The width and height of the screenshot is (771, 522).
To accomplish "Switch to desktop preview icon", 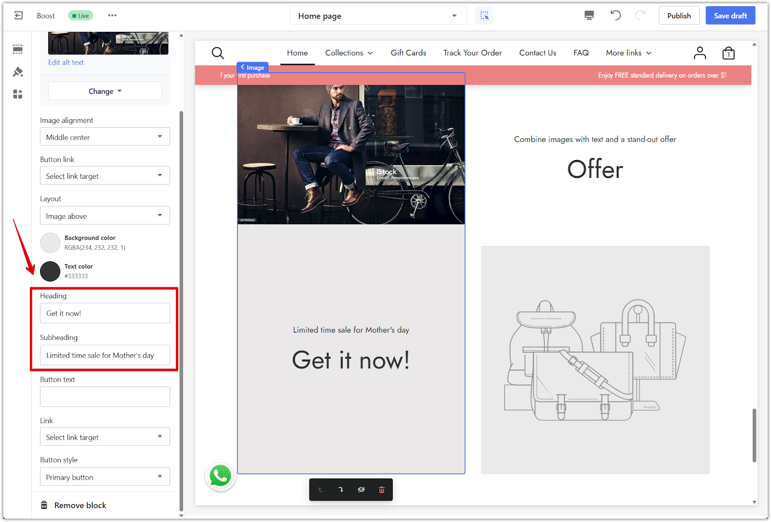I will tap(589, 15).
